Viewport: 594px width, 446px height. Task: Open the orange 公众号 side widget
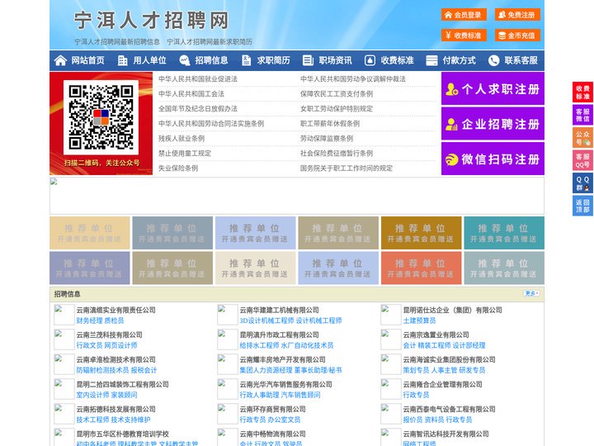(582, 138)
